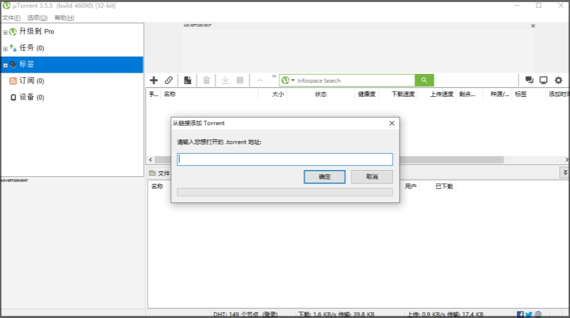Sort by the 健康度 column header

[x=367, y=94]
